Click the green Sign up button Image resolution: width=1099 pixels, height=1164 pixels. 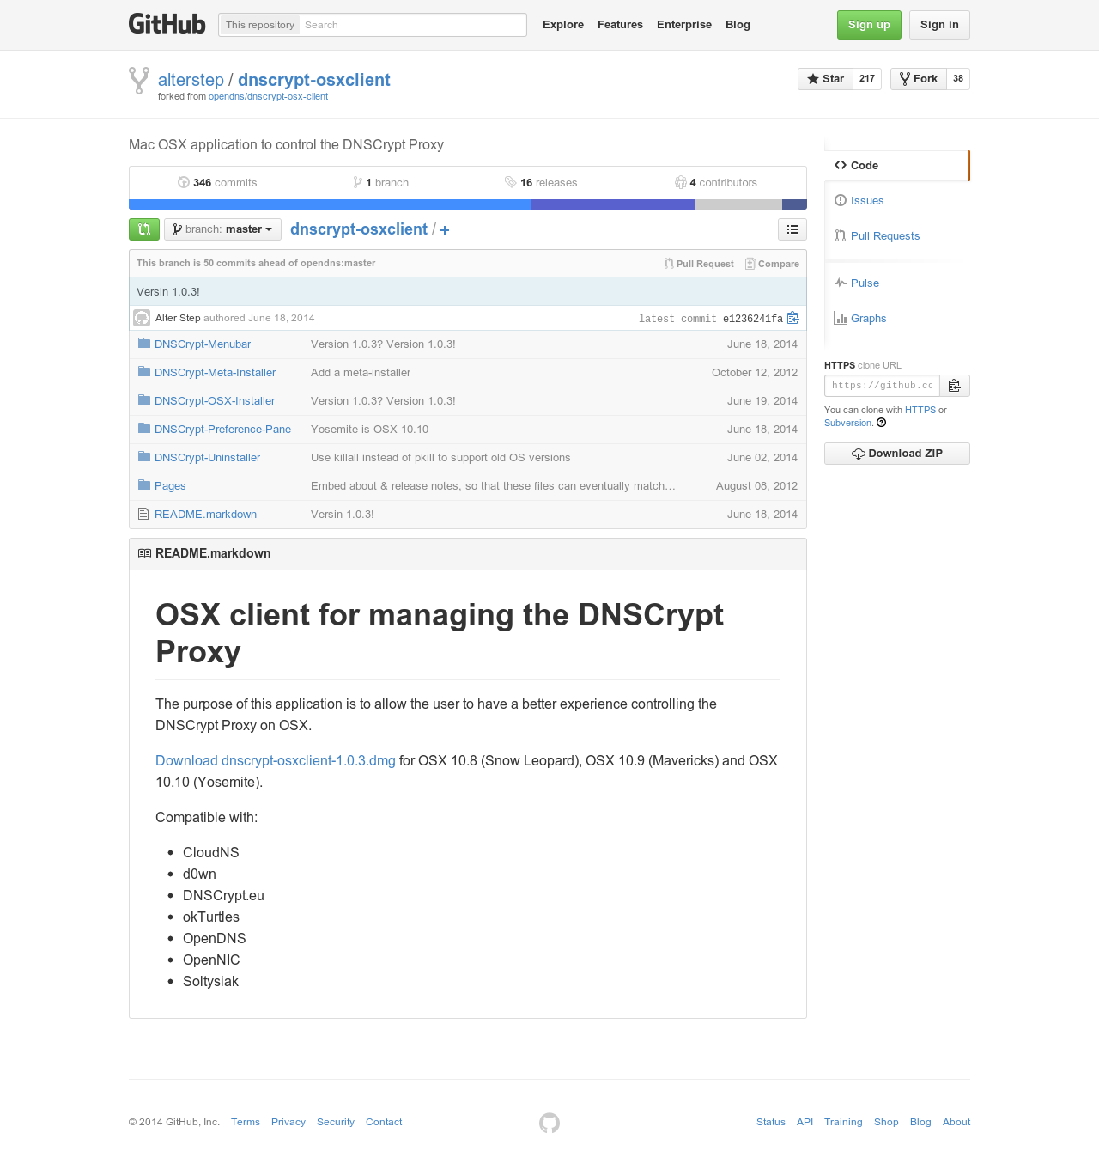tap(869, 25)
